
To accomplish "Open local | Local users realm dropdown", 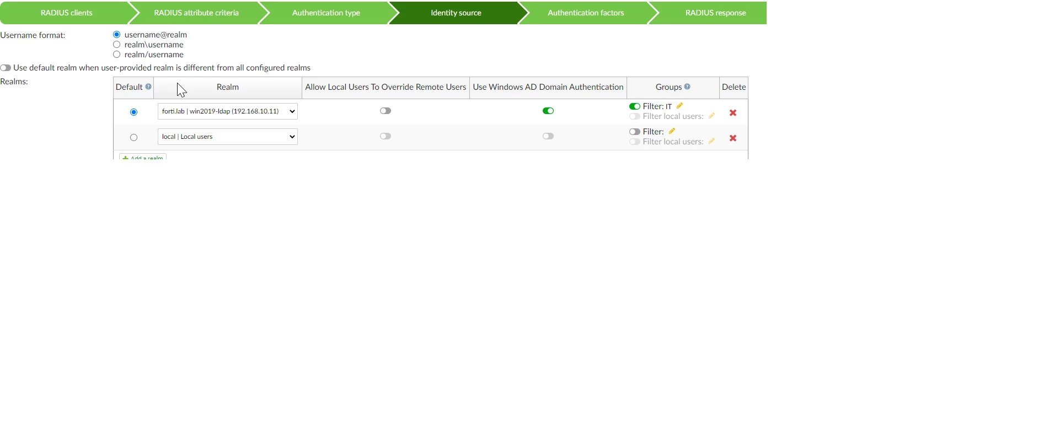I will tap(227, 137).
